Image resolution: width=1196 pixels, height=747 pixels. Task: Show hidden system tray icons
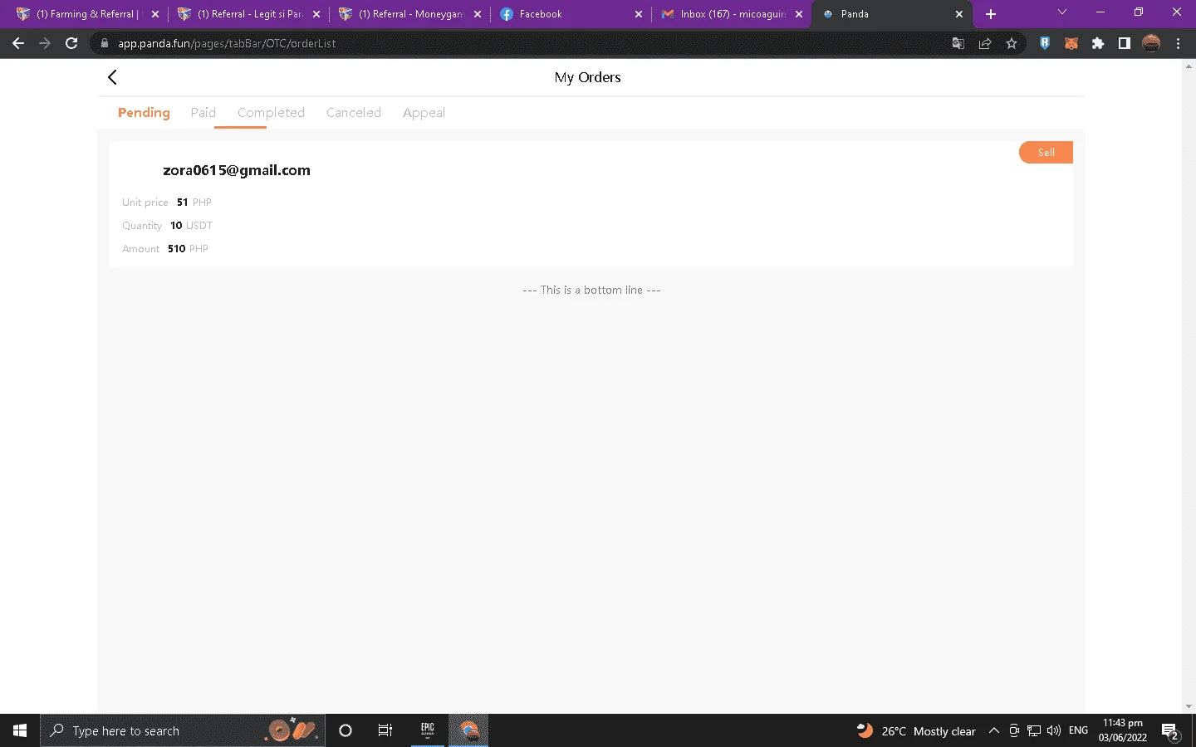pos(993,731)
